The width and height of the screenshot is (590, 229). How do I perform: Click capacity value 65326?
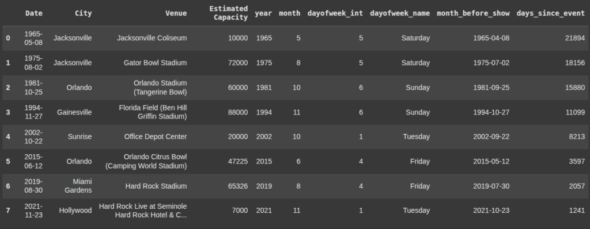click(x=238, y=186)
